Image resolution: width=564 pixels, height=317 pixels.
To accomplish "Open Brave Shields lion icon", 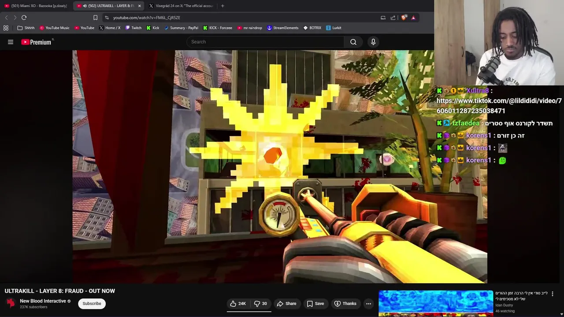I will click(x=404, y=18).
